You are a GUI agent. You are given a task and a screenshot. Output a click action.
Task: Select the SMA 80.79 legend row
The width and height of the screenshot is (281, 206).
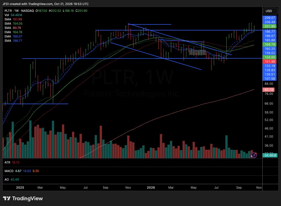click(x=13, y=28)
